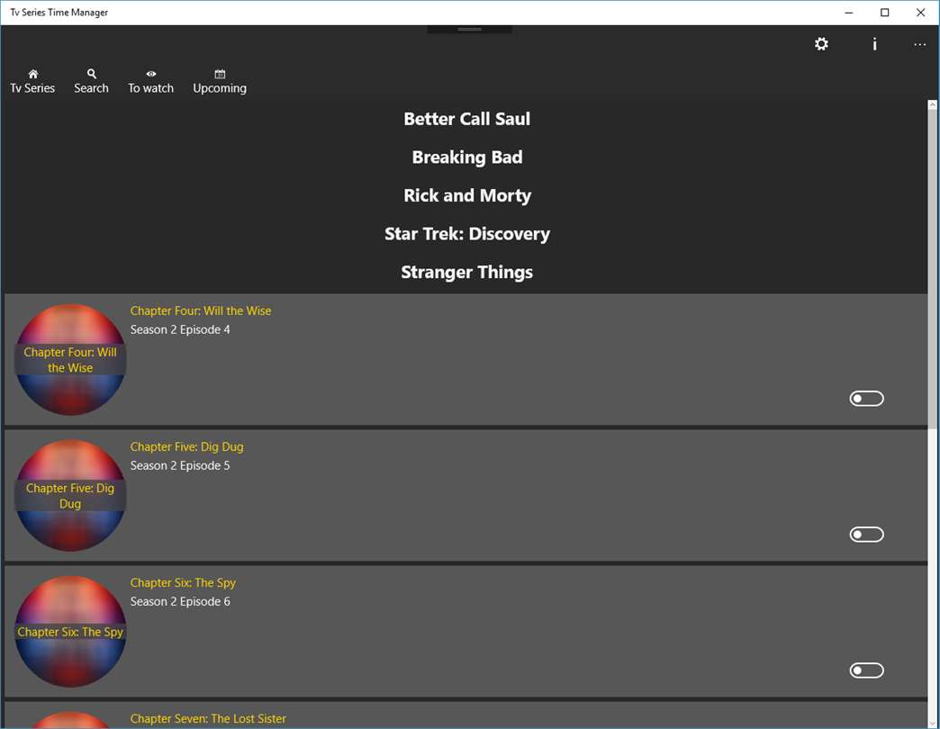Click the vertical scrollbar thumb
940x729 pixels.
(x=932, y=270)
